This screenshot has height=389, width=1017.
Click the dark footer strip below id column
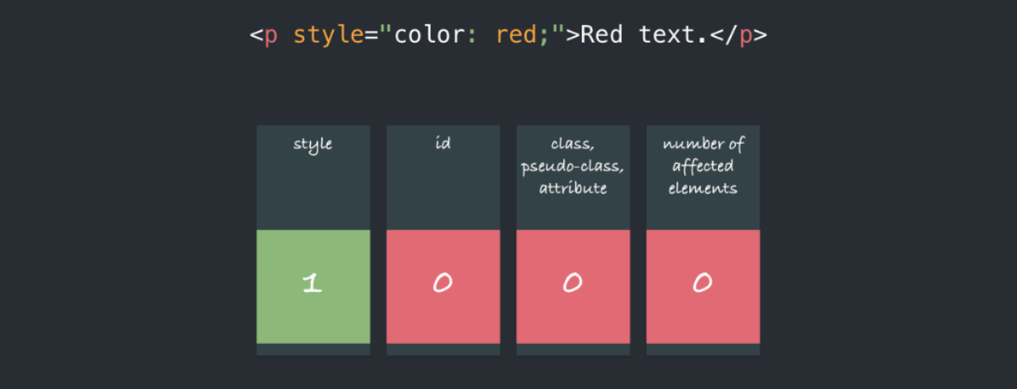[443, 350]
